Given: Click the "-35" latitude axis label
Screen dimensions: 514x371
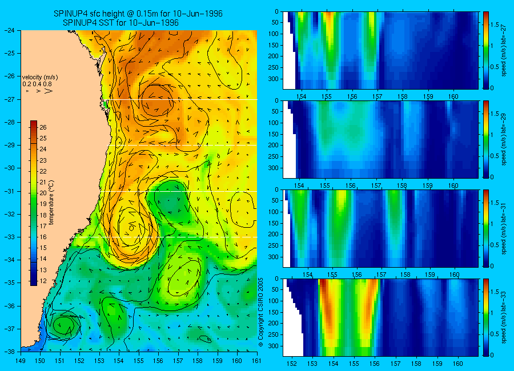Looking at the screenshot, I should (9, 283).
